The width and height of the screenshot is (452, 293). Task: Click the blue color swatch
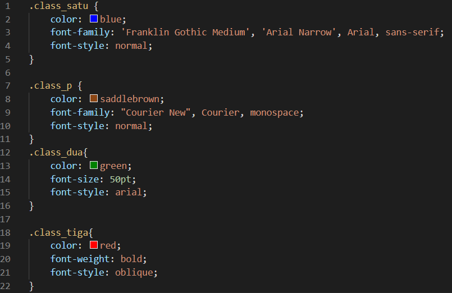(94, 19)
